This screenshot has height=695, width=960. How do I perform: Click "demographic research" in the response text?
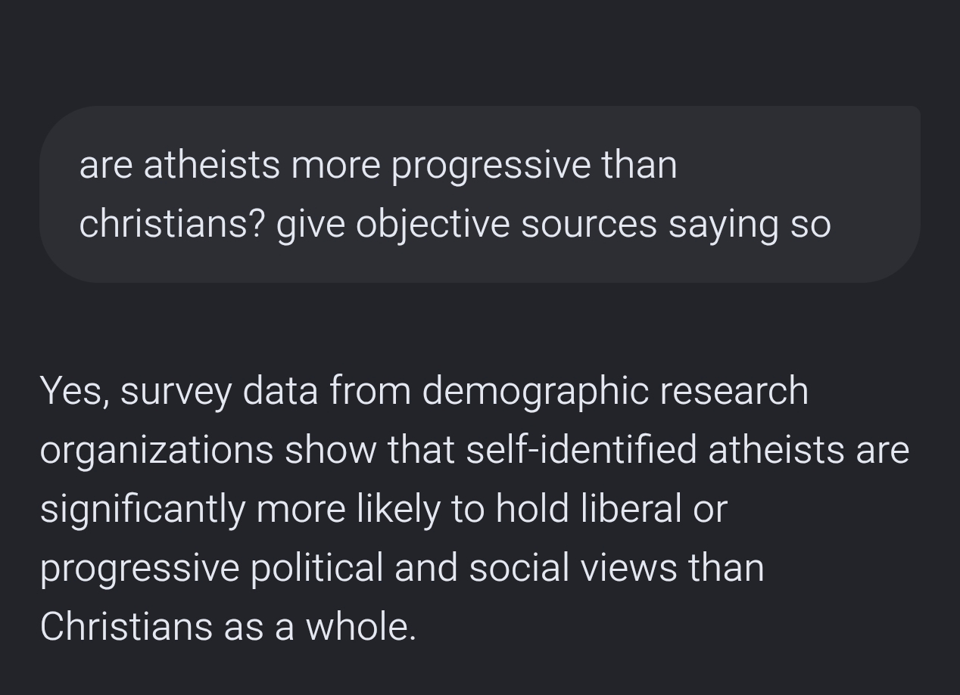[615, 392]
